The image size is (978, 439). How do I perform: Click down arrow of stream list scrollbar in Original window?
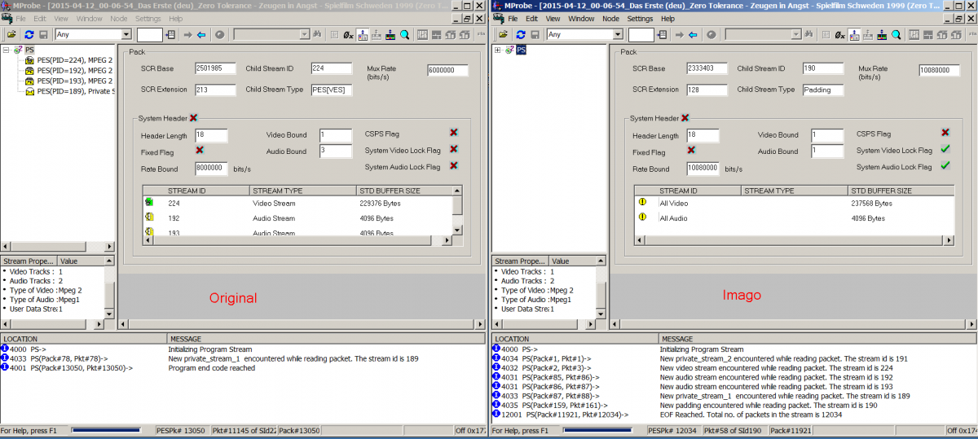click(457, 230)
